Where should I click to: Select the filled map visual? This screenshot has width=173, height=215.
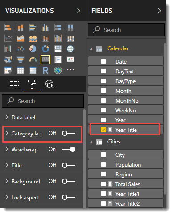8,60
